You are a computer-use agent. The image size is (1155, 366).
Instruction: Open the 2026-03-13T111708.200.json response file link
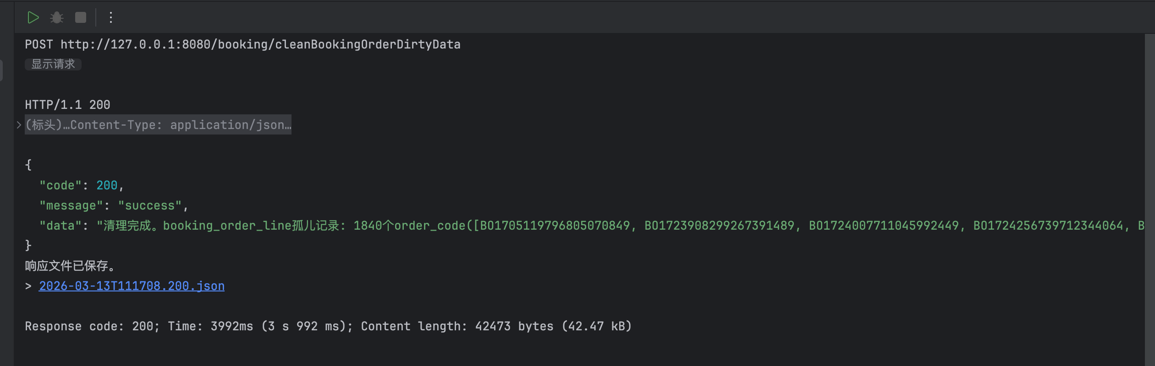[x=132, y=286]
